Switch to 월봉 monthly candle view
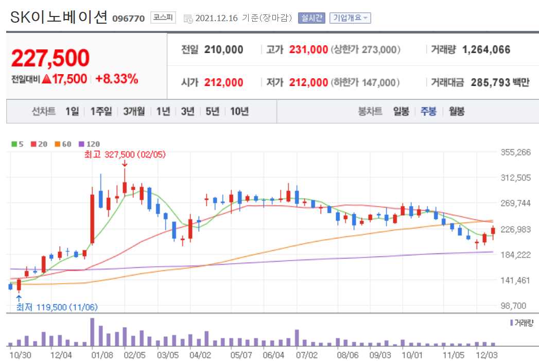Viewport: 539px width, 361px height. click(456, 111)
